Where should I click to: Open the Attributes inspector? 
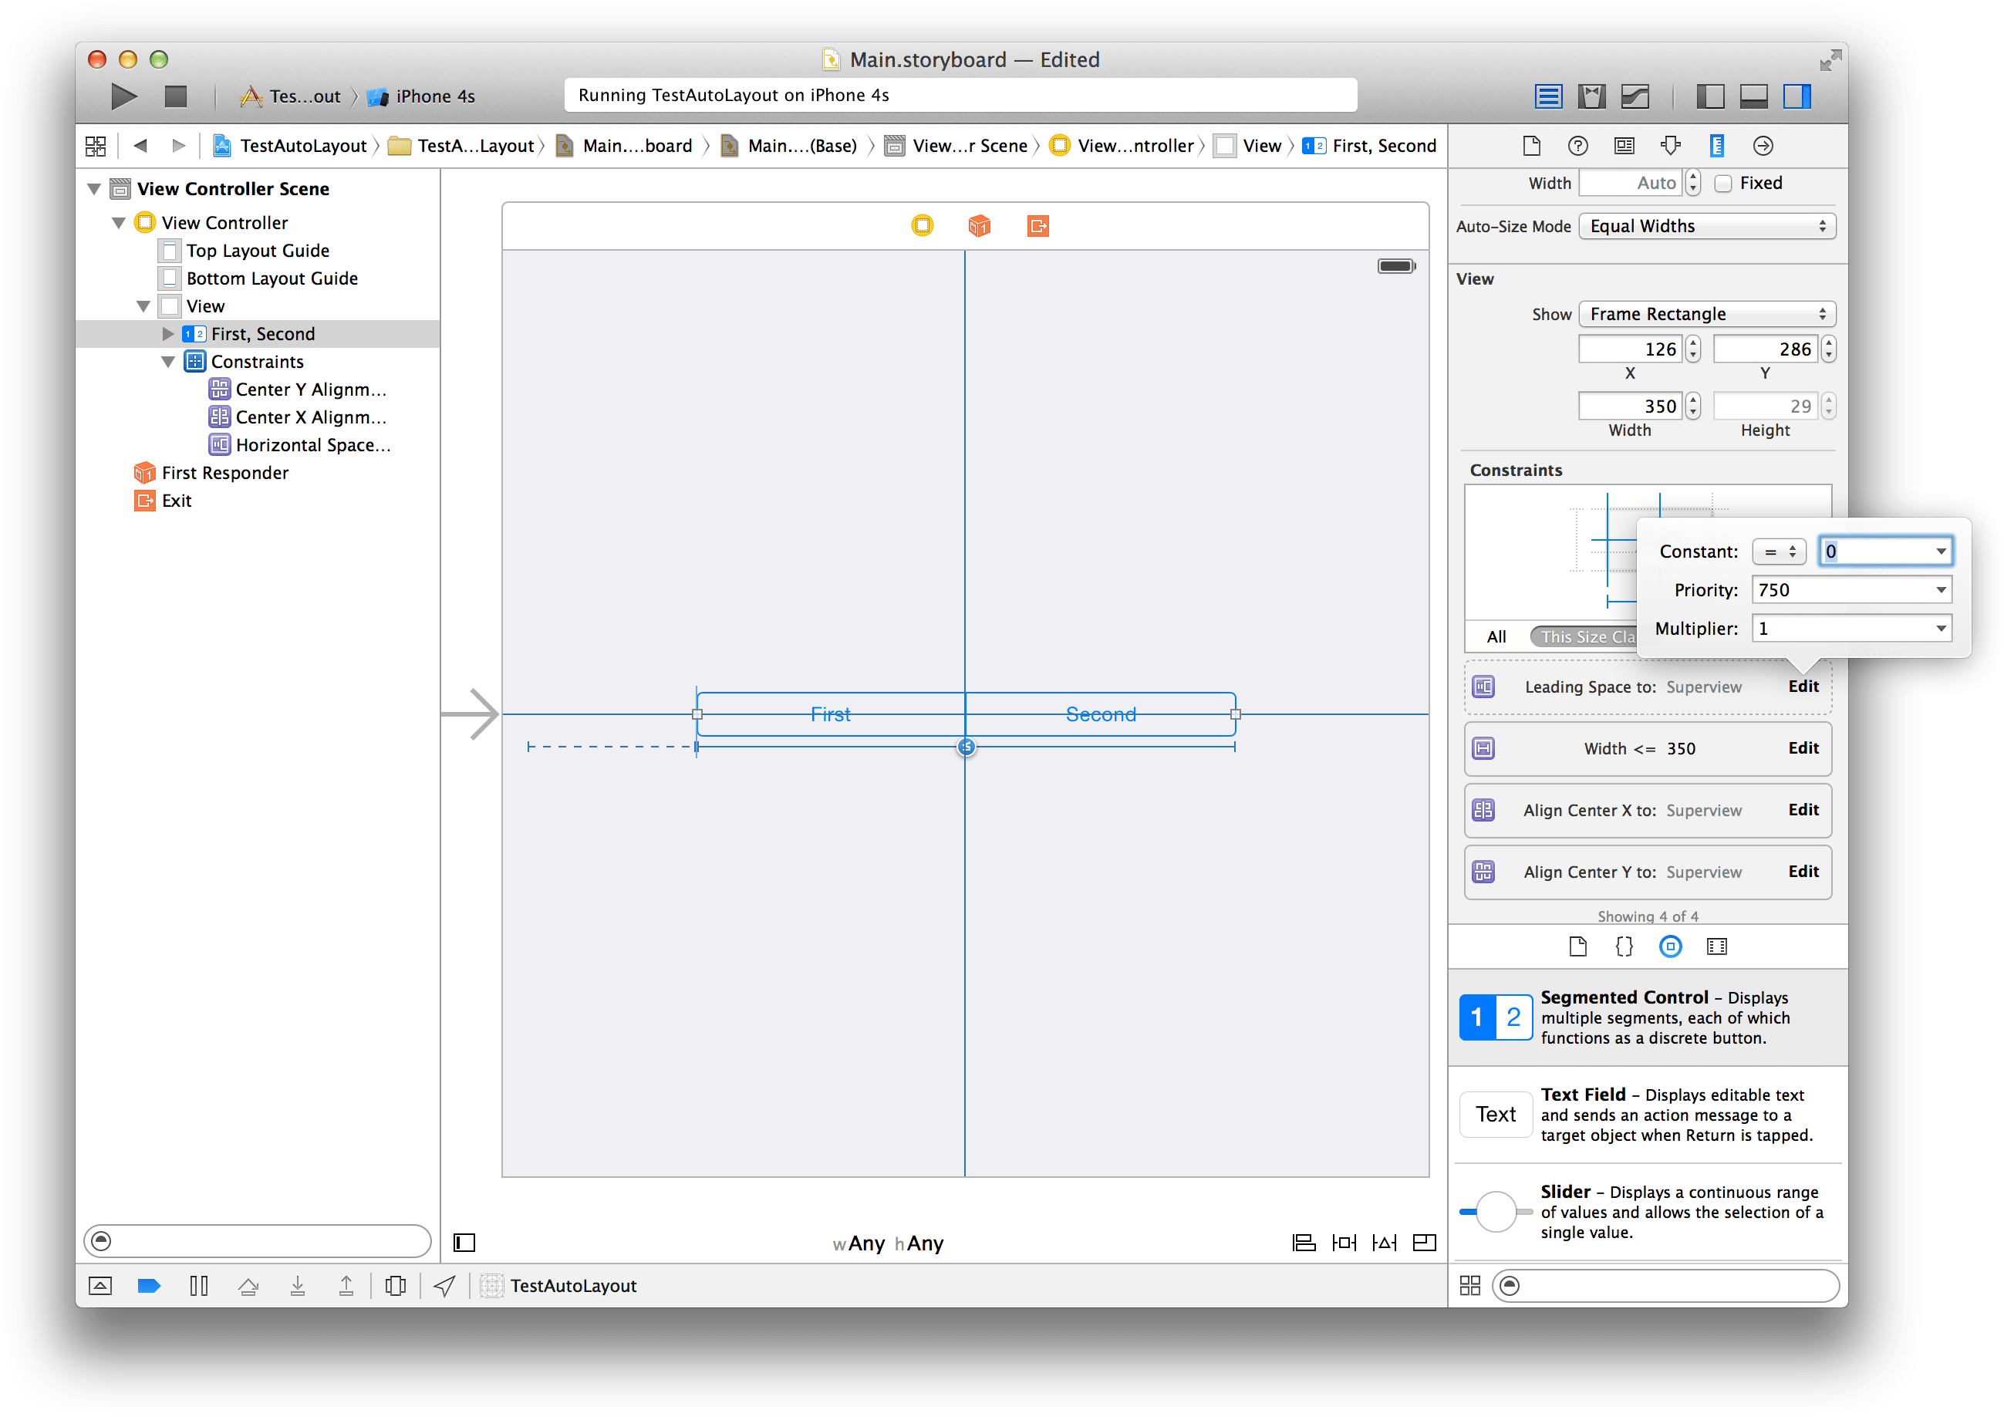1670,146
